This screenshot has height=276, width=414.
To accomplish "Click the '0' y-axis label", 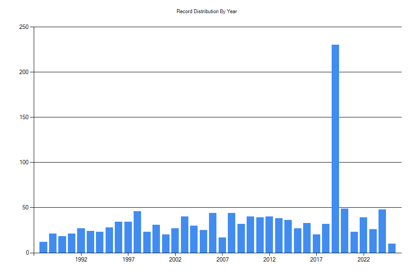I will tap(27, 253).
